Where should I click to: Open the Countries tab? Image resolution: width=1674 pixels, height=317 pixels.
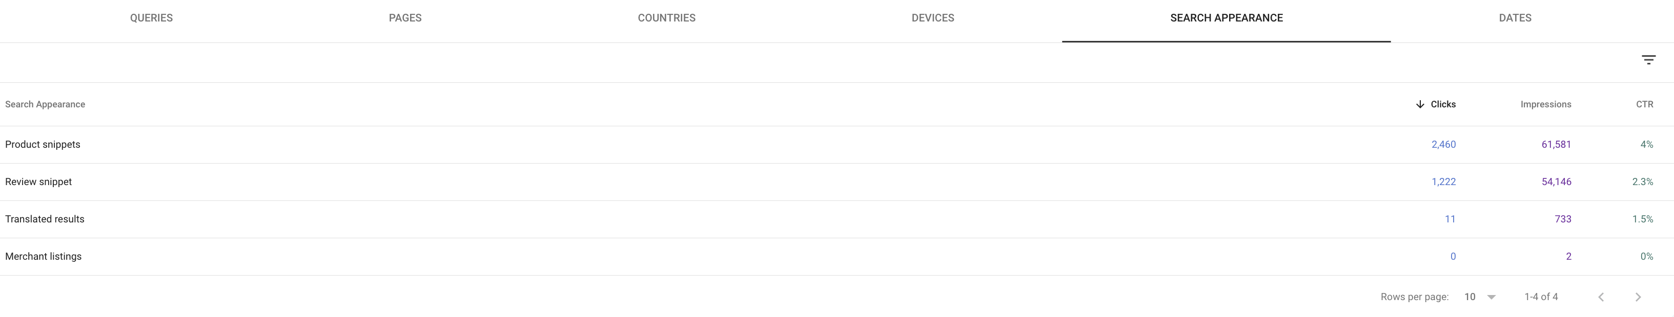click(x=666, y=18)
